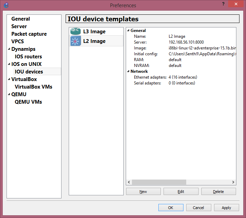Click the "Ethernet adapters:" label
246x218 pixels.
click(150, 77)
